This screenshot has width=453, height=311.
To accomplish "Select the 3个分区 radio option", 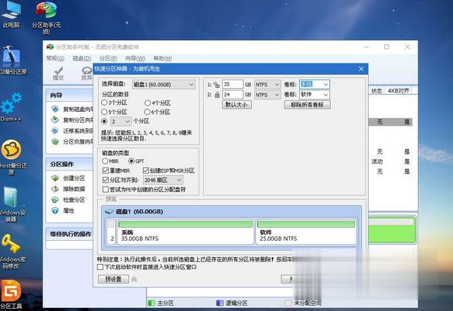I will [104, 103].
